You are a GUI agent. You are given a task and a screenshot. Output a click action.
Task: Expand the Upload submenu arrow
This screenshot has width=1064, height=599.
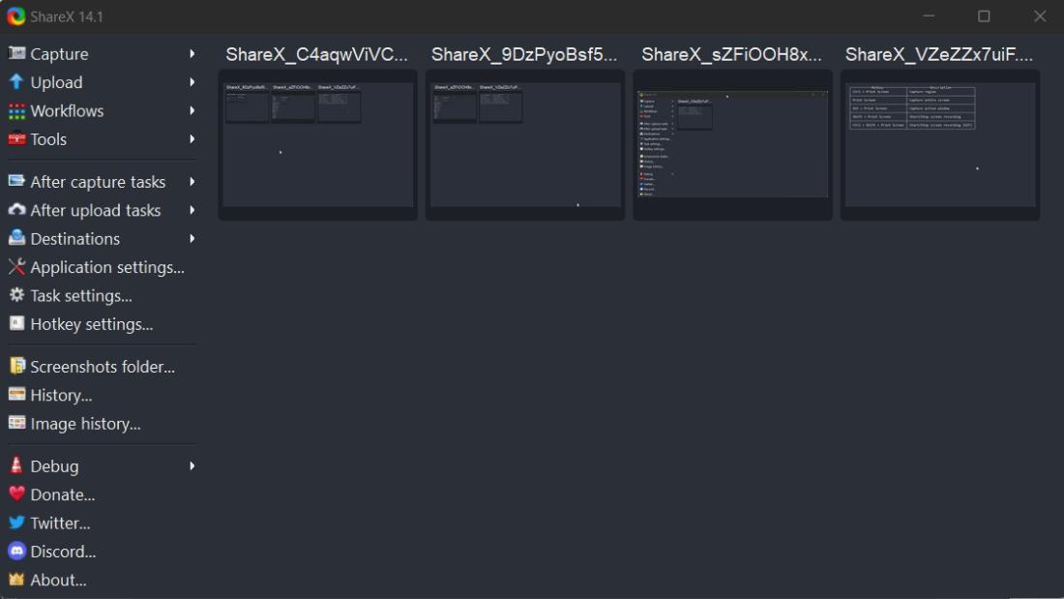click(192, 82)
